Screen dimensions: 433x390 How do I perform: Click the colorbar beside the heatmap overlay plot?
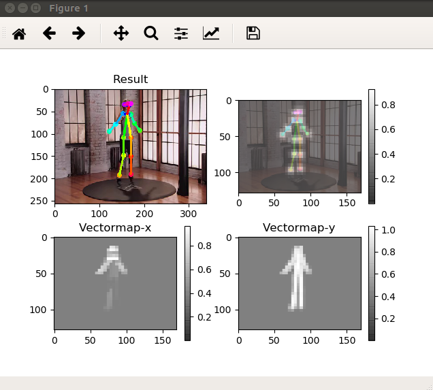[x=372, y=146]
